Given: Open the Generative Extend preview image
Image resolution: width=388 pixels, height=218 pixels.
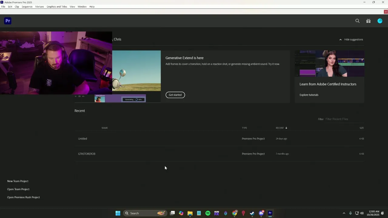Looking at the screenshot, I should click(136, 71).
